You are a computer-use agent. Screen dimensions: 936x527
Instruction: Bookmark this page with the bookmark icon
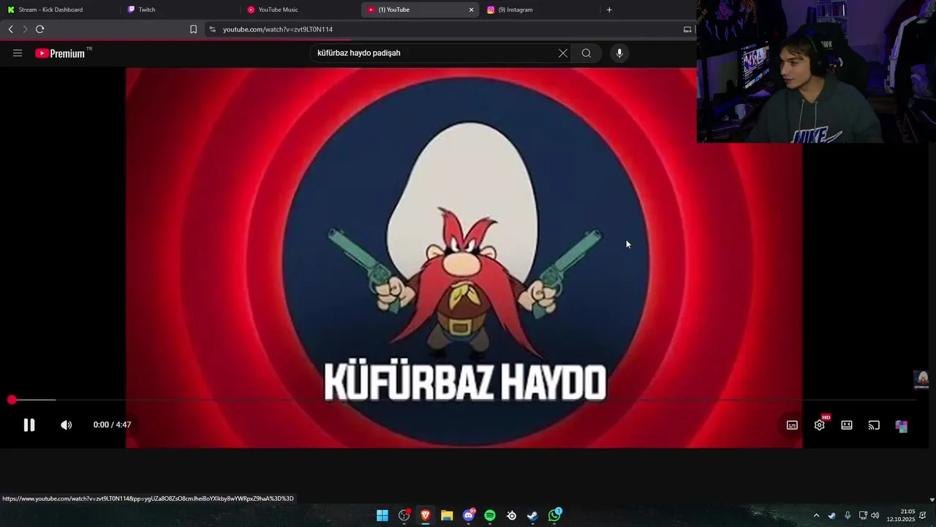coord(193,29)
